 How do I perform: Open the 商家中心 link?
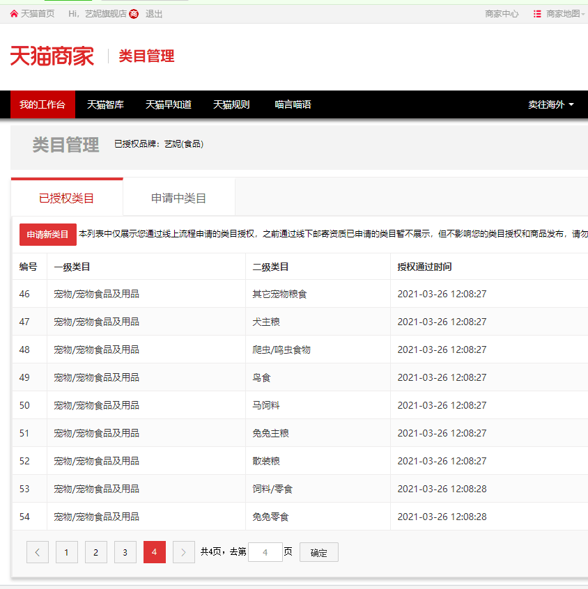502,14
